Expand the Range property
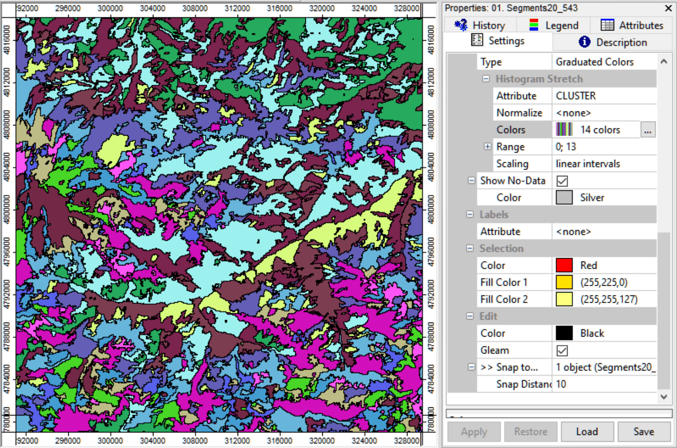 (487, 147)
